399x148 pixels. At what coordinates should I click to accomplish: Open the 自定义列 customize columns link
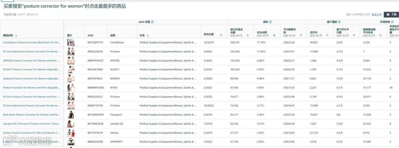point(377,14)
